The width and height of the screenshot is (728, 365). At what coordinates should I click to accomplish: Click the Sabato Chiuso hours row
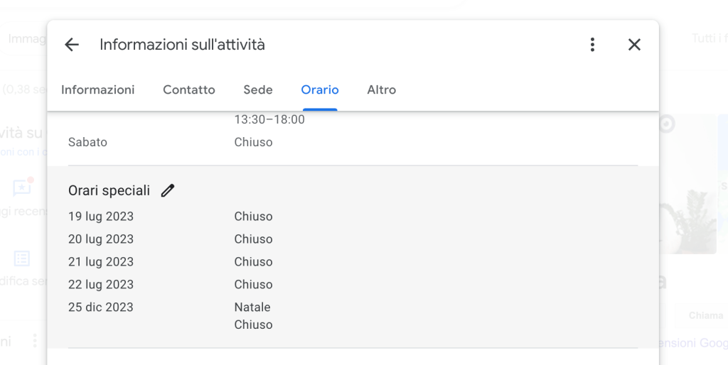point(353,143)
